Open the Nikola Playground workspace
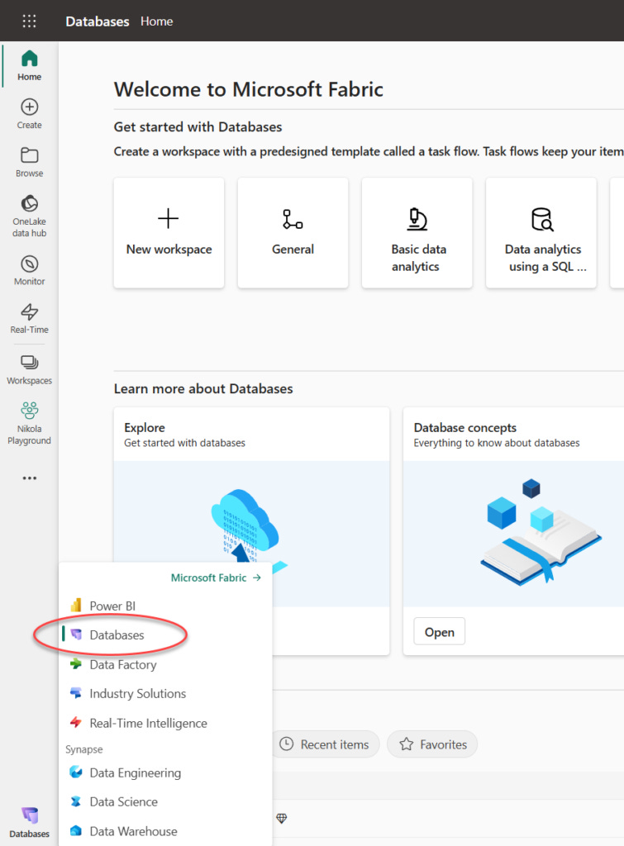The height and width of the screenshot is (846, 624). pyautogui.click(x=29, y=424)
